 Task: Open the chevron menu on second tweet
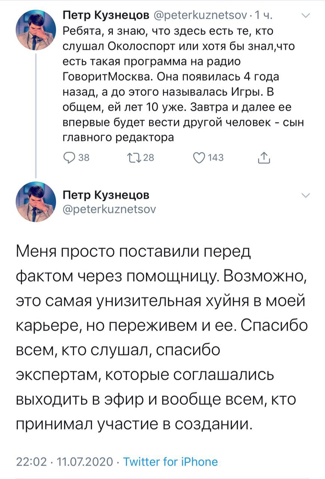[x=306, y=196]
